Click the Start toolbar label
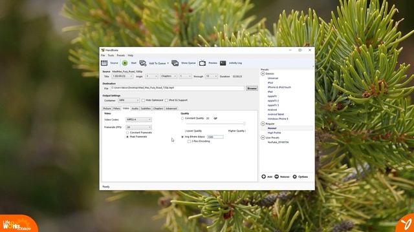 coord(134,63)
